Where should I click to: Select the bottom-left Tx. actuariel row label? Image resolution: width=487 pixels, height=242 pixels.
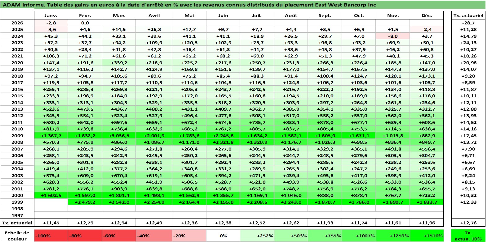tap(17, 223)
